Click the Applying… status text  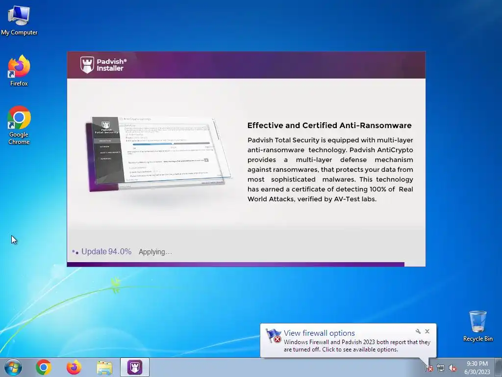coord(155,252)
